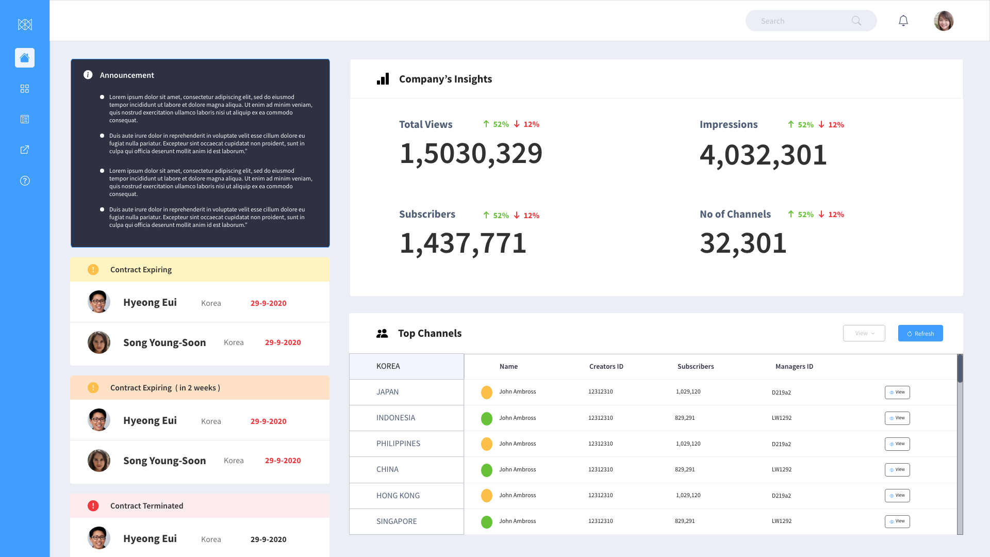Click View button in first channel row
The height and width of the screenshot is (557, 990).
pyautogui.click(x=897, y=392)
